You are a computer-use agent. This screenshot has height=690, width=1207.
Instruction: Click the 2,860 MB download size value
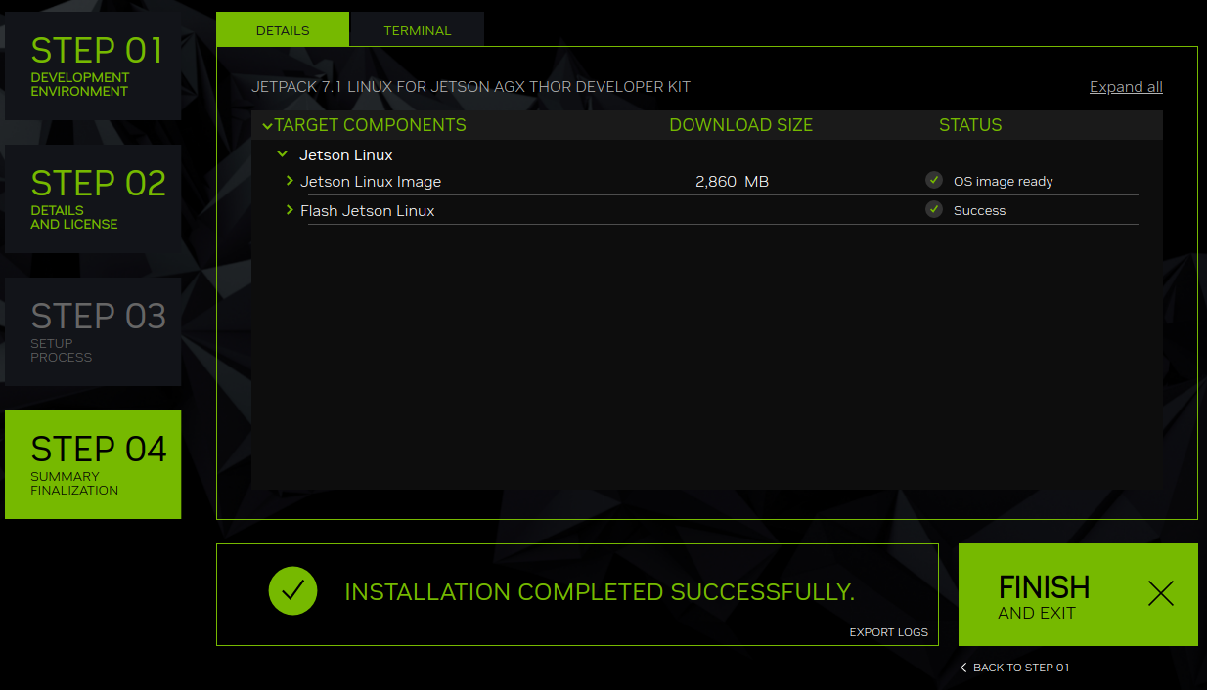pos(732,182)
